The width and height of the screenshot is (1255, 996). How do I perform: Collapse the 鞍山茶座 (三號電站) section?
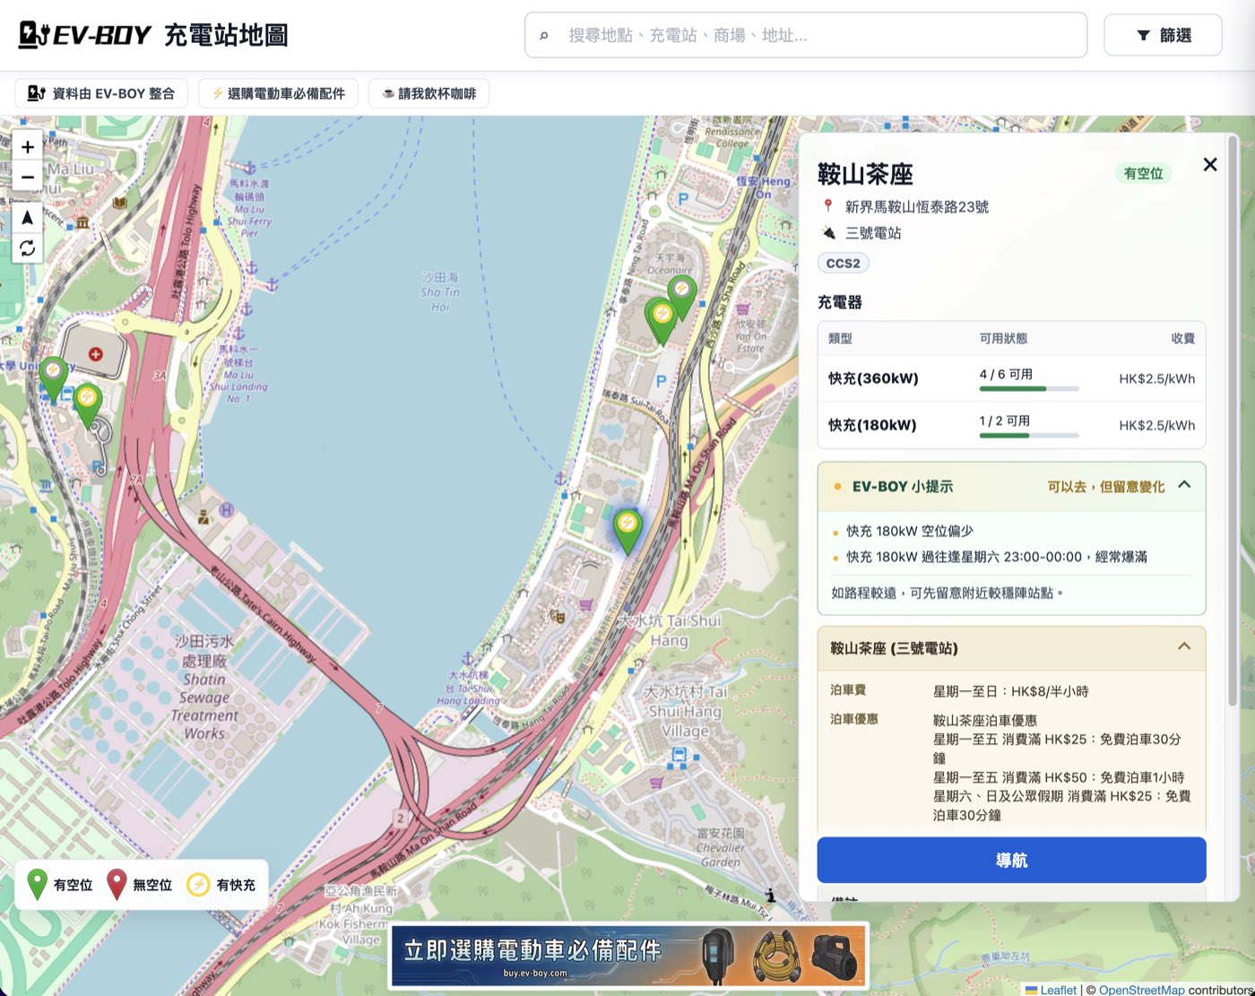tap(1184, 646)
